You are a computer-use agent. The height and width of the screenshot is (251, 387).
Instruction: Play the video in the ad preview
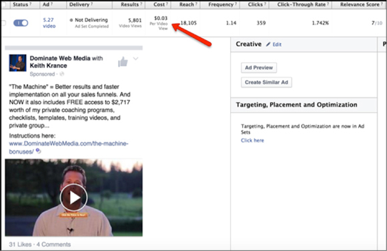pyautogui.click(x=73, y=198)
